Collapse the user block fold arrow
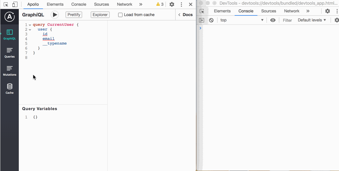The image size is (339, 171). pos(30,30)
